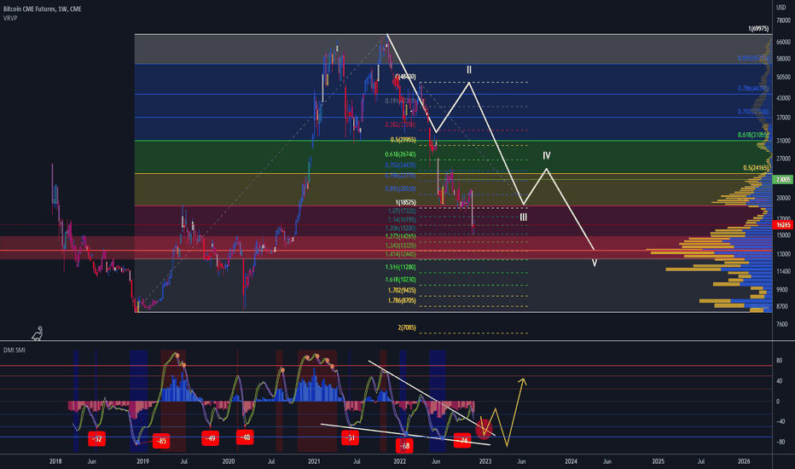795x469 pixels.
Task: Click the 2018 label on time axis
Action: (55, 461)
